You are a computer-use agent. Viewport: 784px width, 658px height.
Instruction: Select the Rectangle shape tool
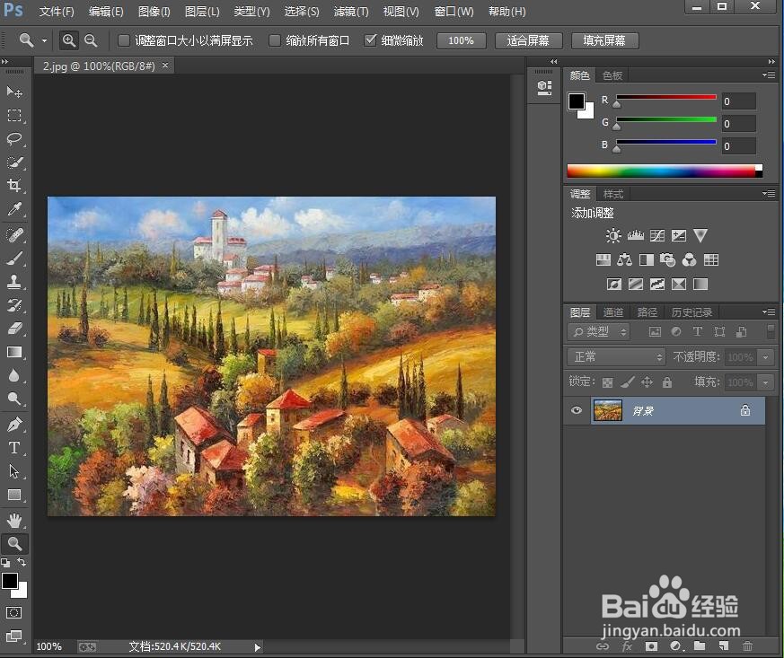tap(14, 495)
